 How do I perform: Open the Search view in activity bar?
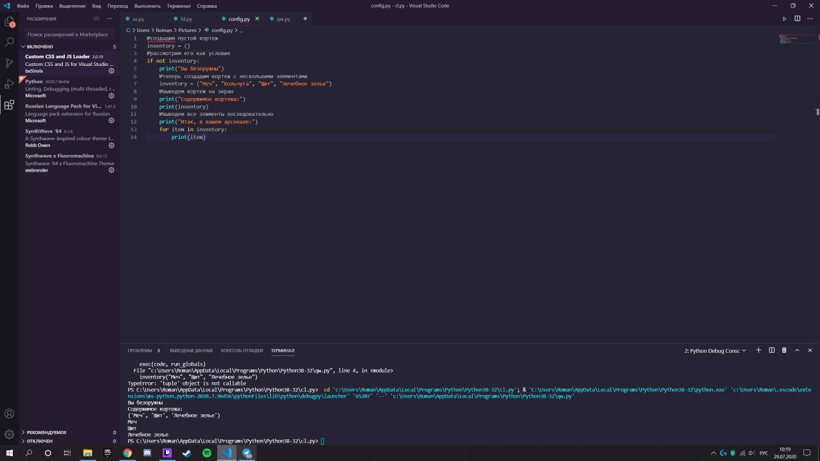point(10,42)
